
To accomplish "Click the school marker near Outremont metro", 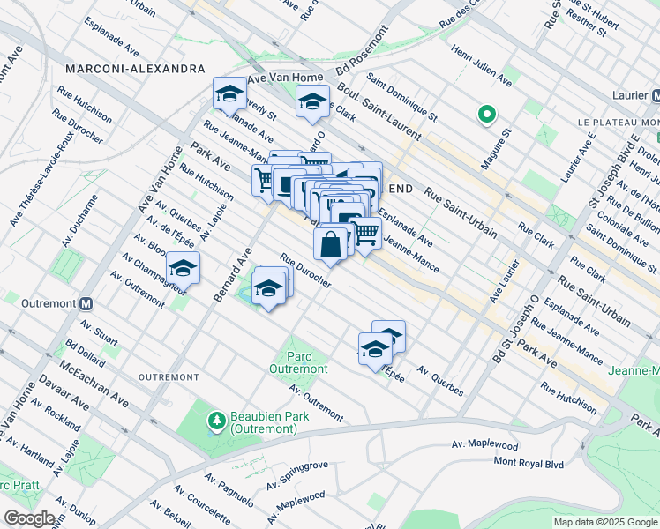I will [183, 268].
